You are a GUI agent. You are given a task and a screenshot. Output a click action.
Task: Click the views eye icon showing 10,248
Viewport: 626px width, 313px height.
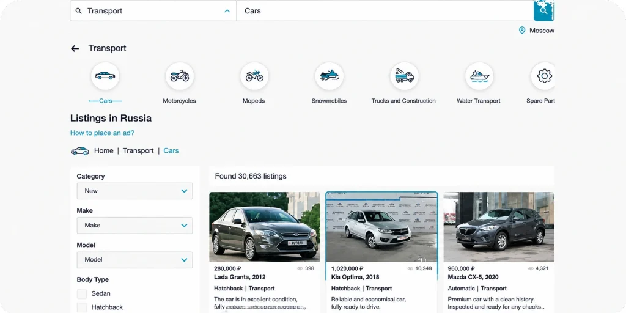pos(410,269)
